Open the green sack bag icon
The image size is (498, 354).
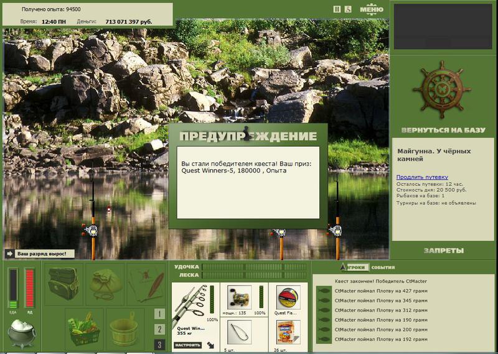pos(105,284)
